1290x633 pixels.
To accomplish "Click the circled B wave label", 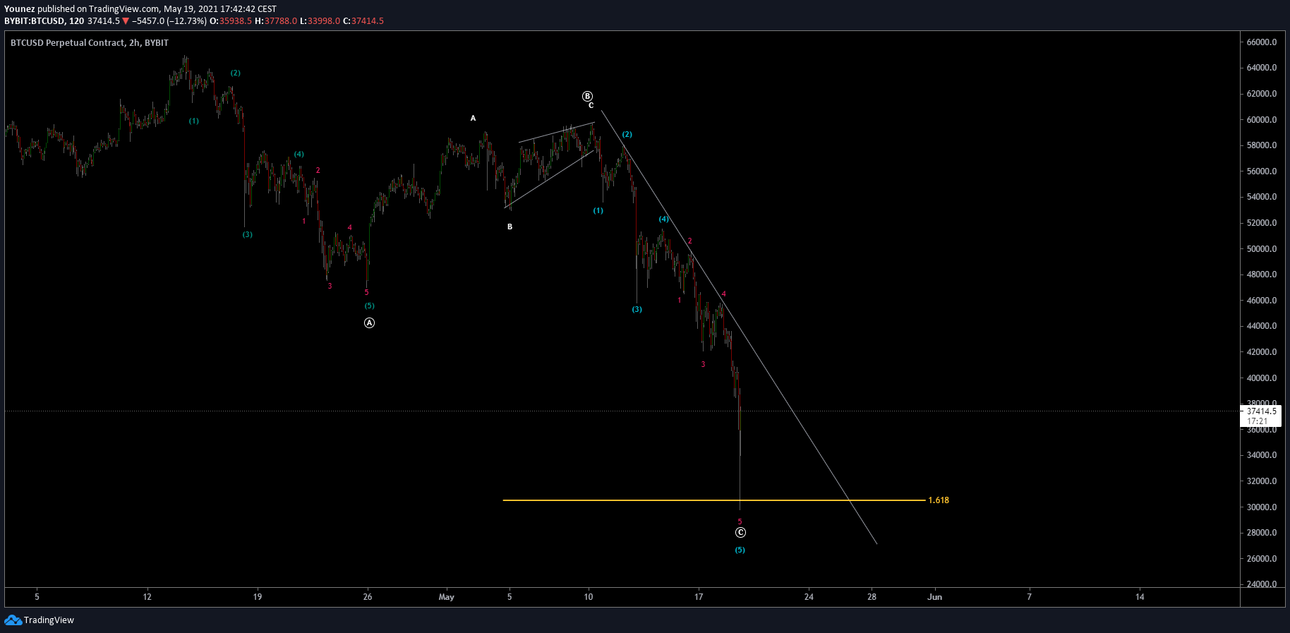I will tap(587, 96).
